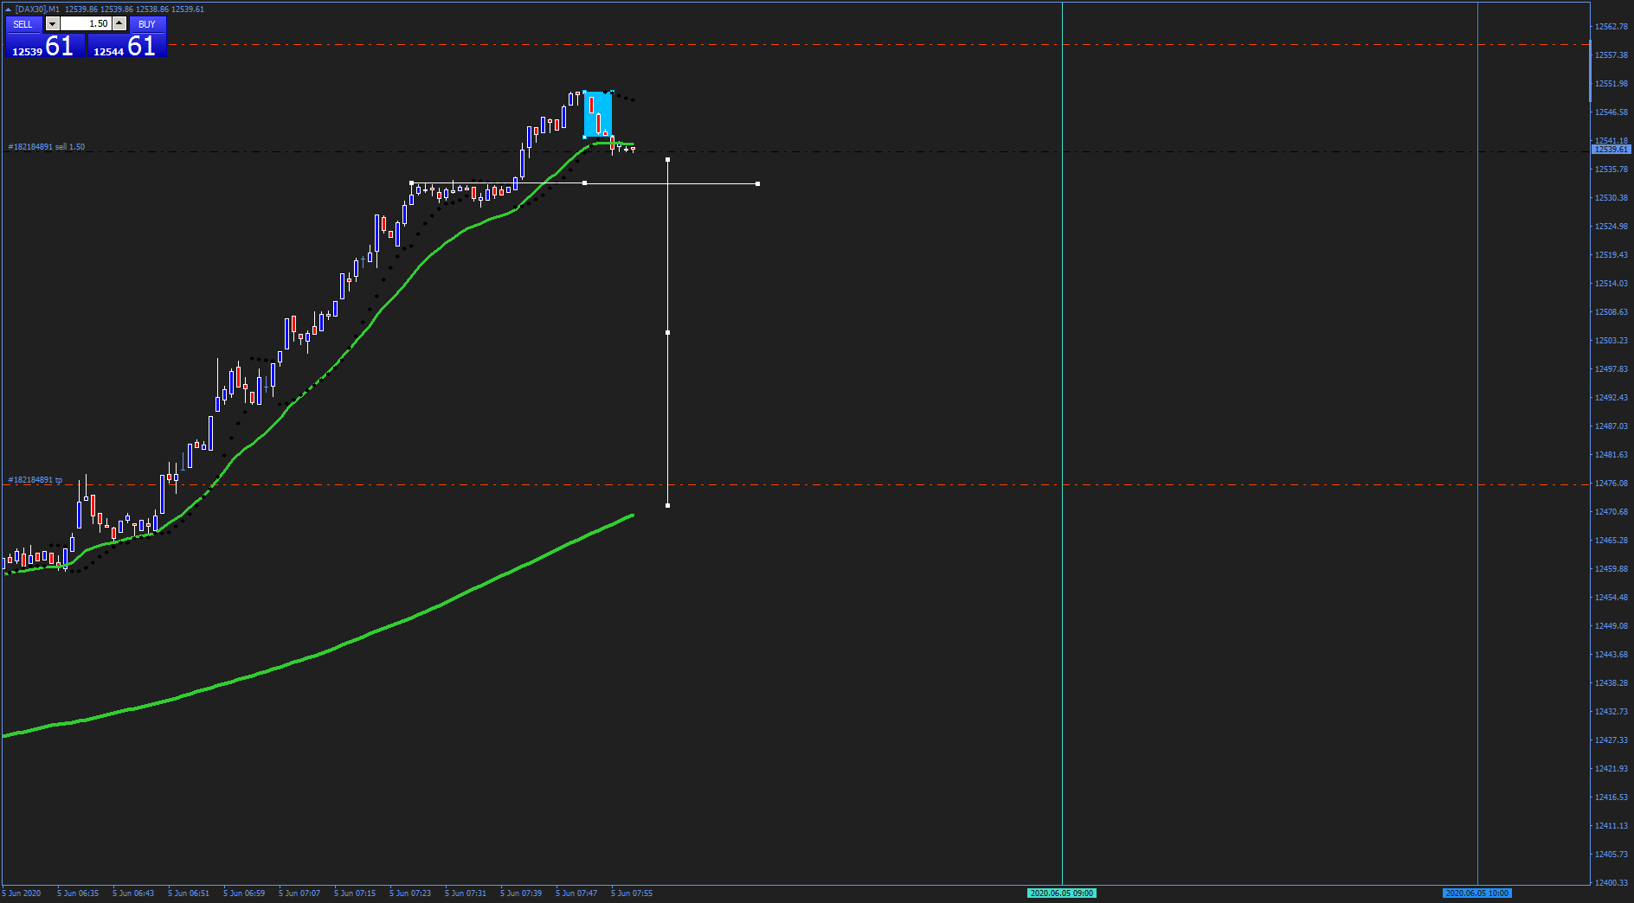The image size is (1634, 903).
Task: Select the bottom anchor of the white vertical line
Action: coord(667,505)
